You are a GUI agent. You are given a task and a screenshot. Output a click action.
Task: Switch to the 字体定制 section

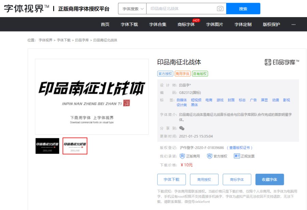coord(243,25)
